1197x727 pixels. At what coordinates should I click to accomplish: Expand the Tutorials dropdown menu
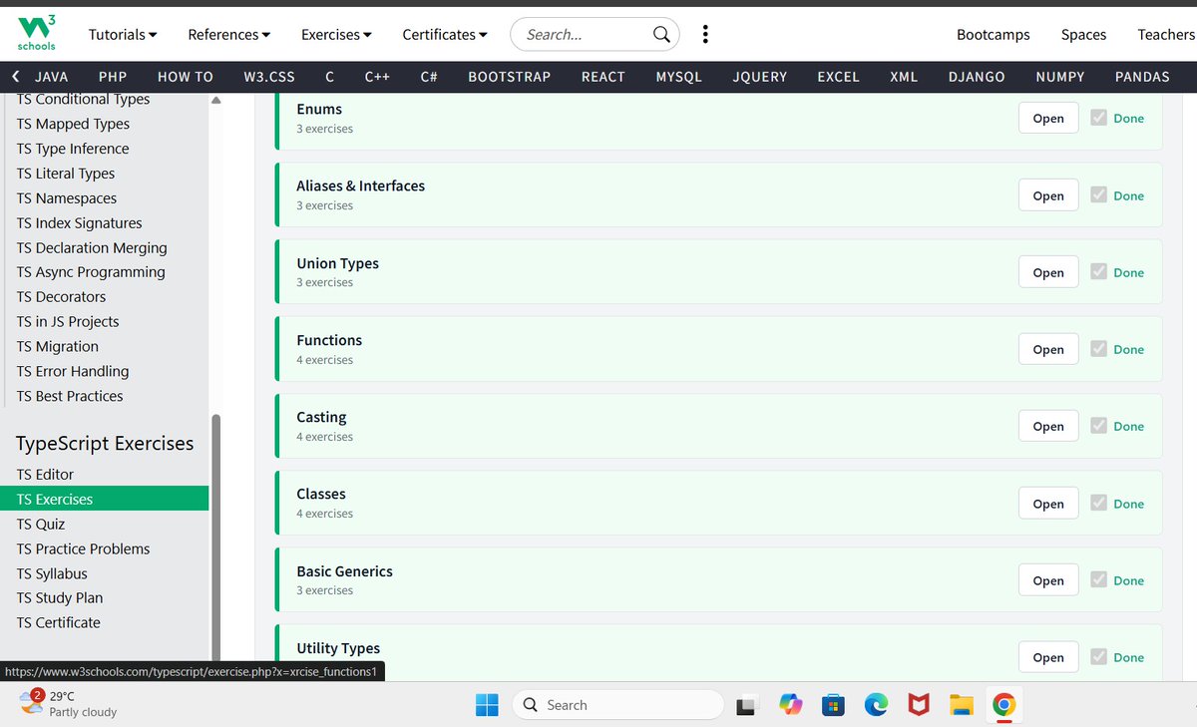(123, 34)
